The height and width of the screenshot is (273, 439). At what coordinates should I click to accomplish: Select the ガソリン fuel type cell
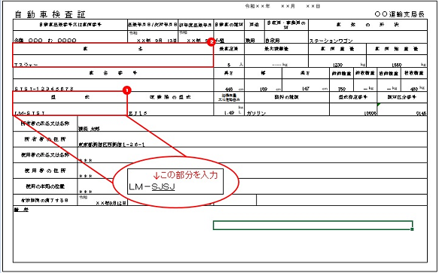tap(287, 109)
